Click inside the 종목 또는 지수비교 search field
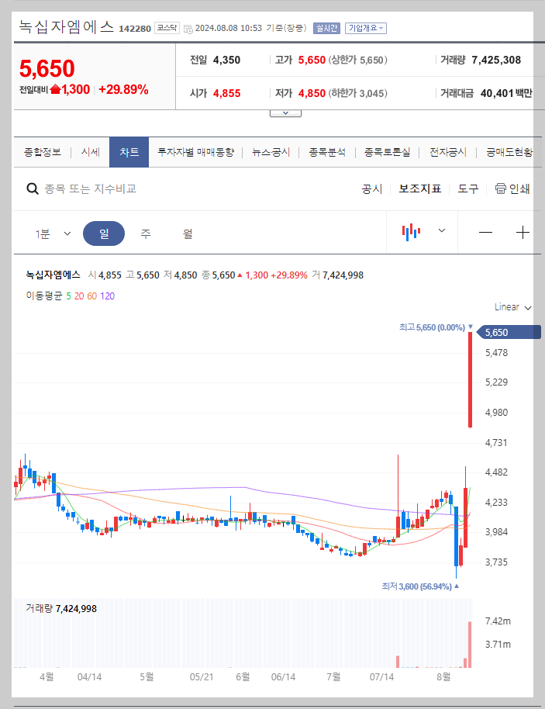Viewport: 545px width, 709px height. [116, 188]
